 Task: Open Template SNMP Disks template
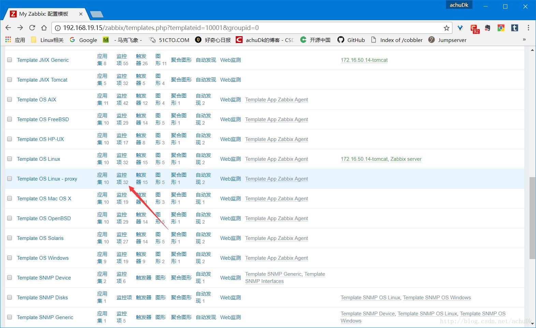click(x=42, y=298)
